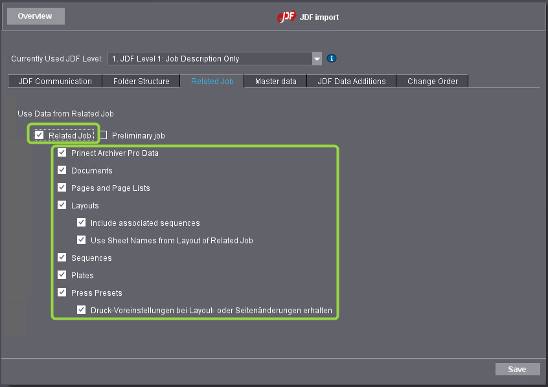Toggle the Plates checkbox
This screenshot has height=387, width=548.
pyautogui.click(x=62, y=275)
